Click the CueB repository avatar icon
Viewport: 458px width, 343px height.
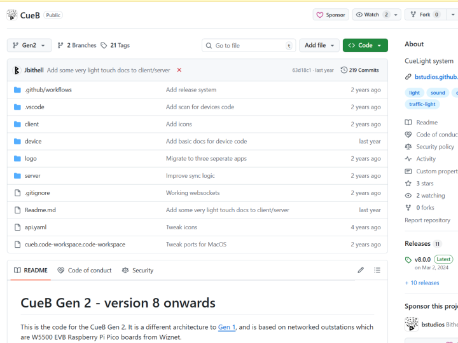(11, 15)
